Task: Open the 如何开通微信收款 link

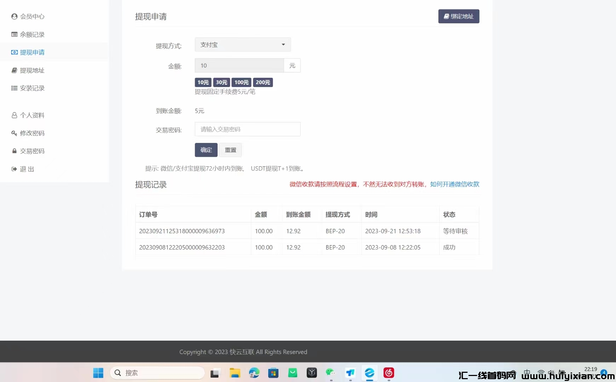Action: 454,184
